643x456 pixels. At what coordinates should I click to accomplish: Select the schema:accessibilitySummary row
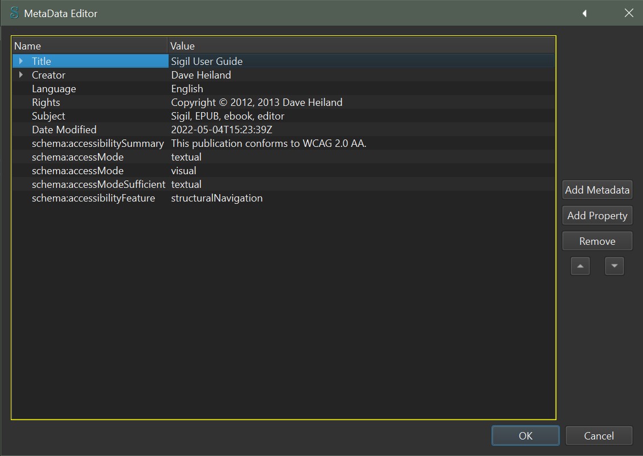pyautogui.click(x=284, y=143)
